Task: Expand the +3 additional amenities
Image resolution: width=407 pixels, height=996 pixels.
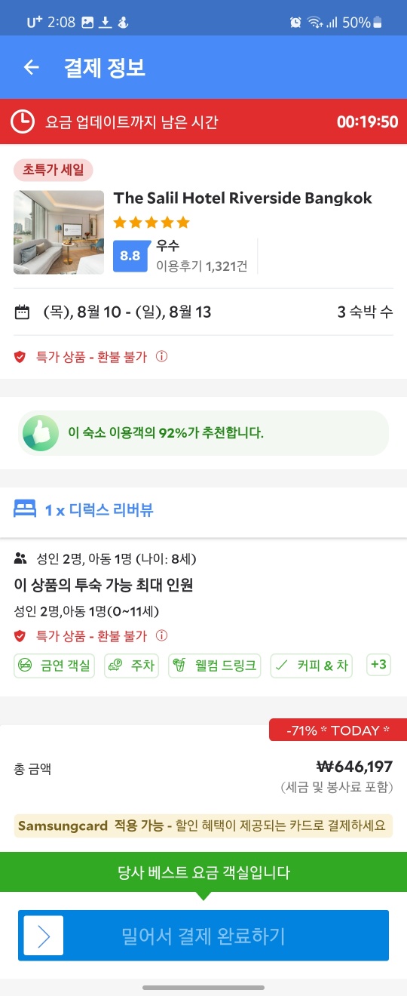Action: tap(378, 665)
